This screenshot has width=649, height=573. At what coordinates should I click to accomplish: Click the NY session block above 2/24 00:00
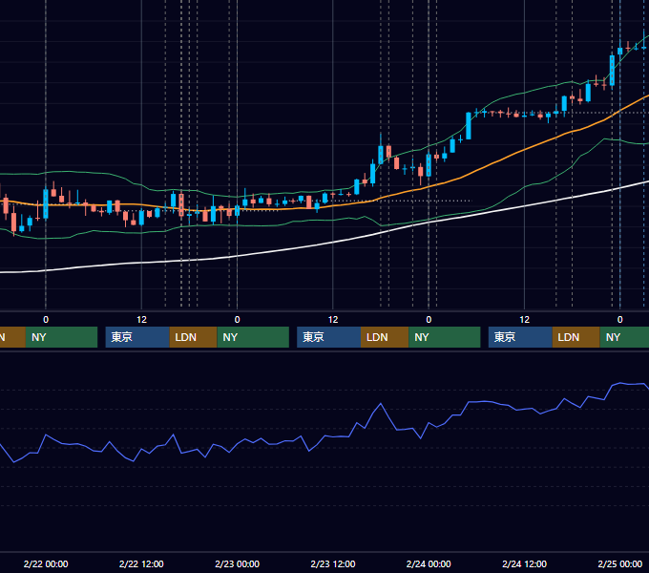tap(445, 337)
